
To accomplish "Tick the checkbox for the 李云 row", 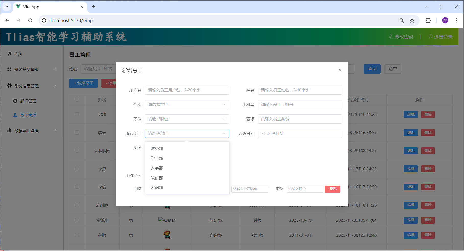I will (77, 133).
